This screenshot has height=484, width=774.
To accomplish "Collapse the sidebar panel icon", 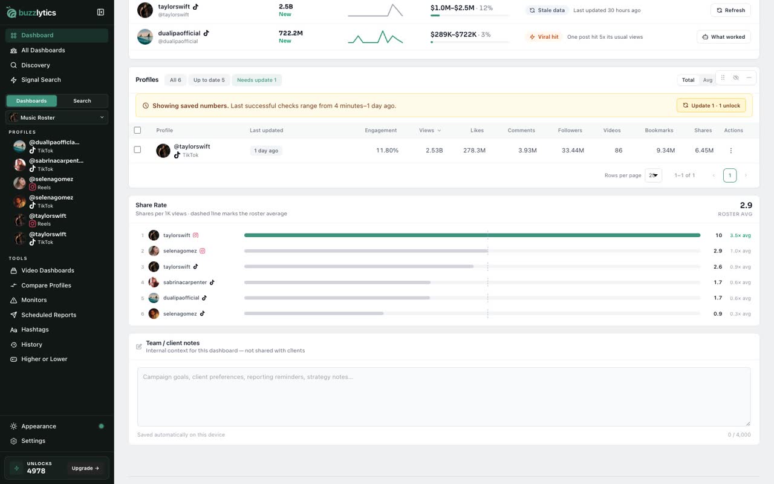I will coord(100,12).
